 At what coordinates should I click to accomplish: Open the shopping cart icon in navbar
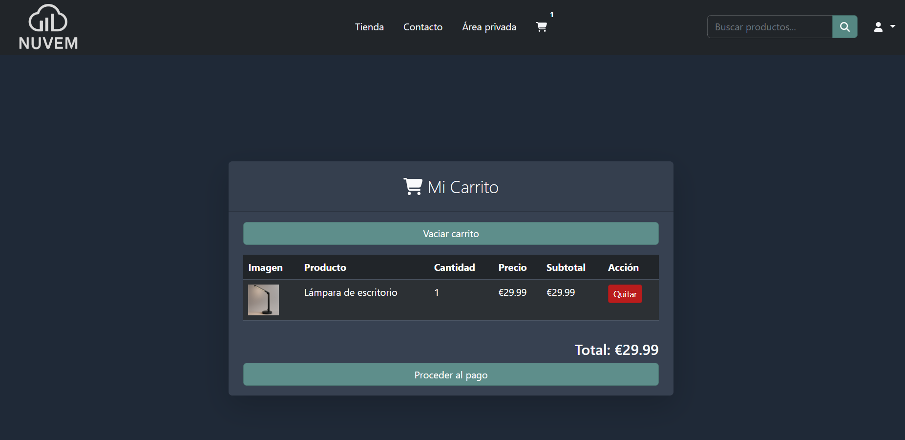(541, 27)
